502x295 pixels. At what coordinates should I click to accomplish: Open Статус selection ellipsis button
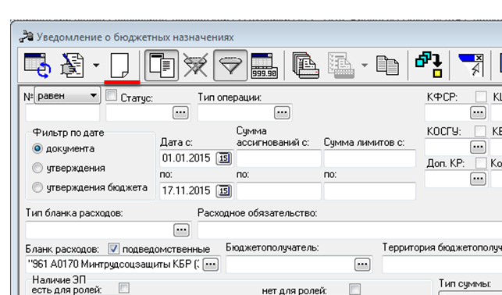coord(180,112)
